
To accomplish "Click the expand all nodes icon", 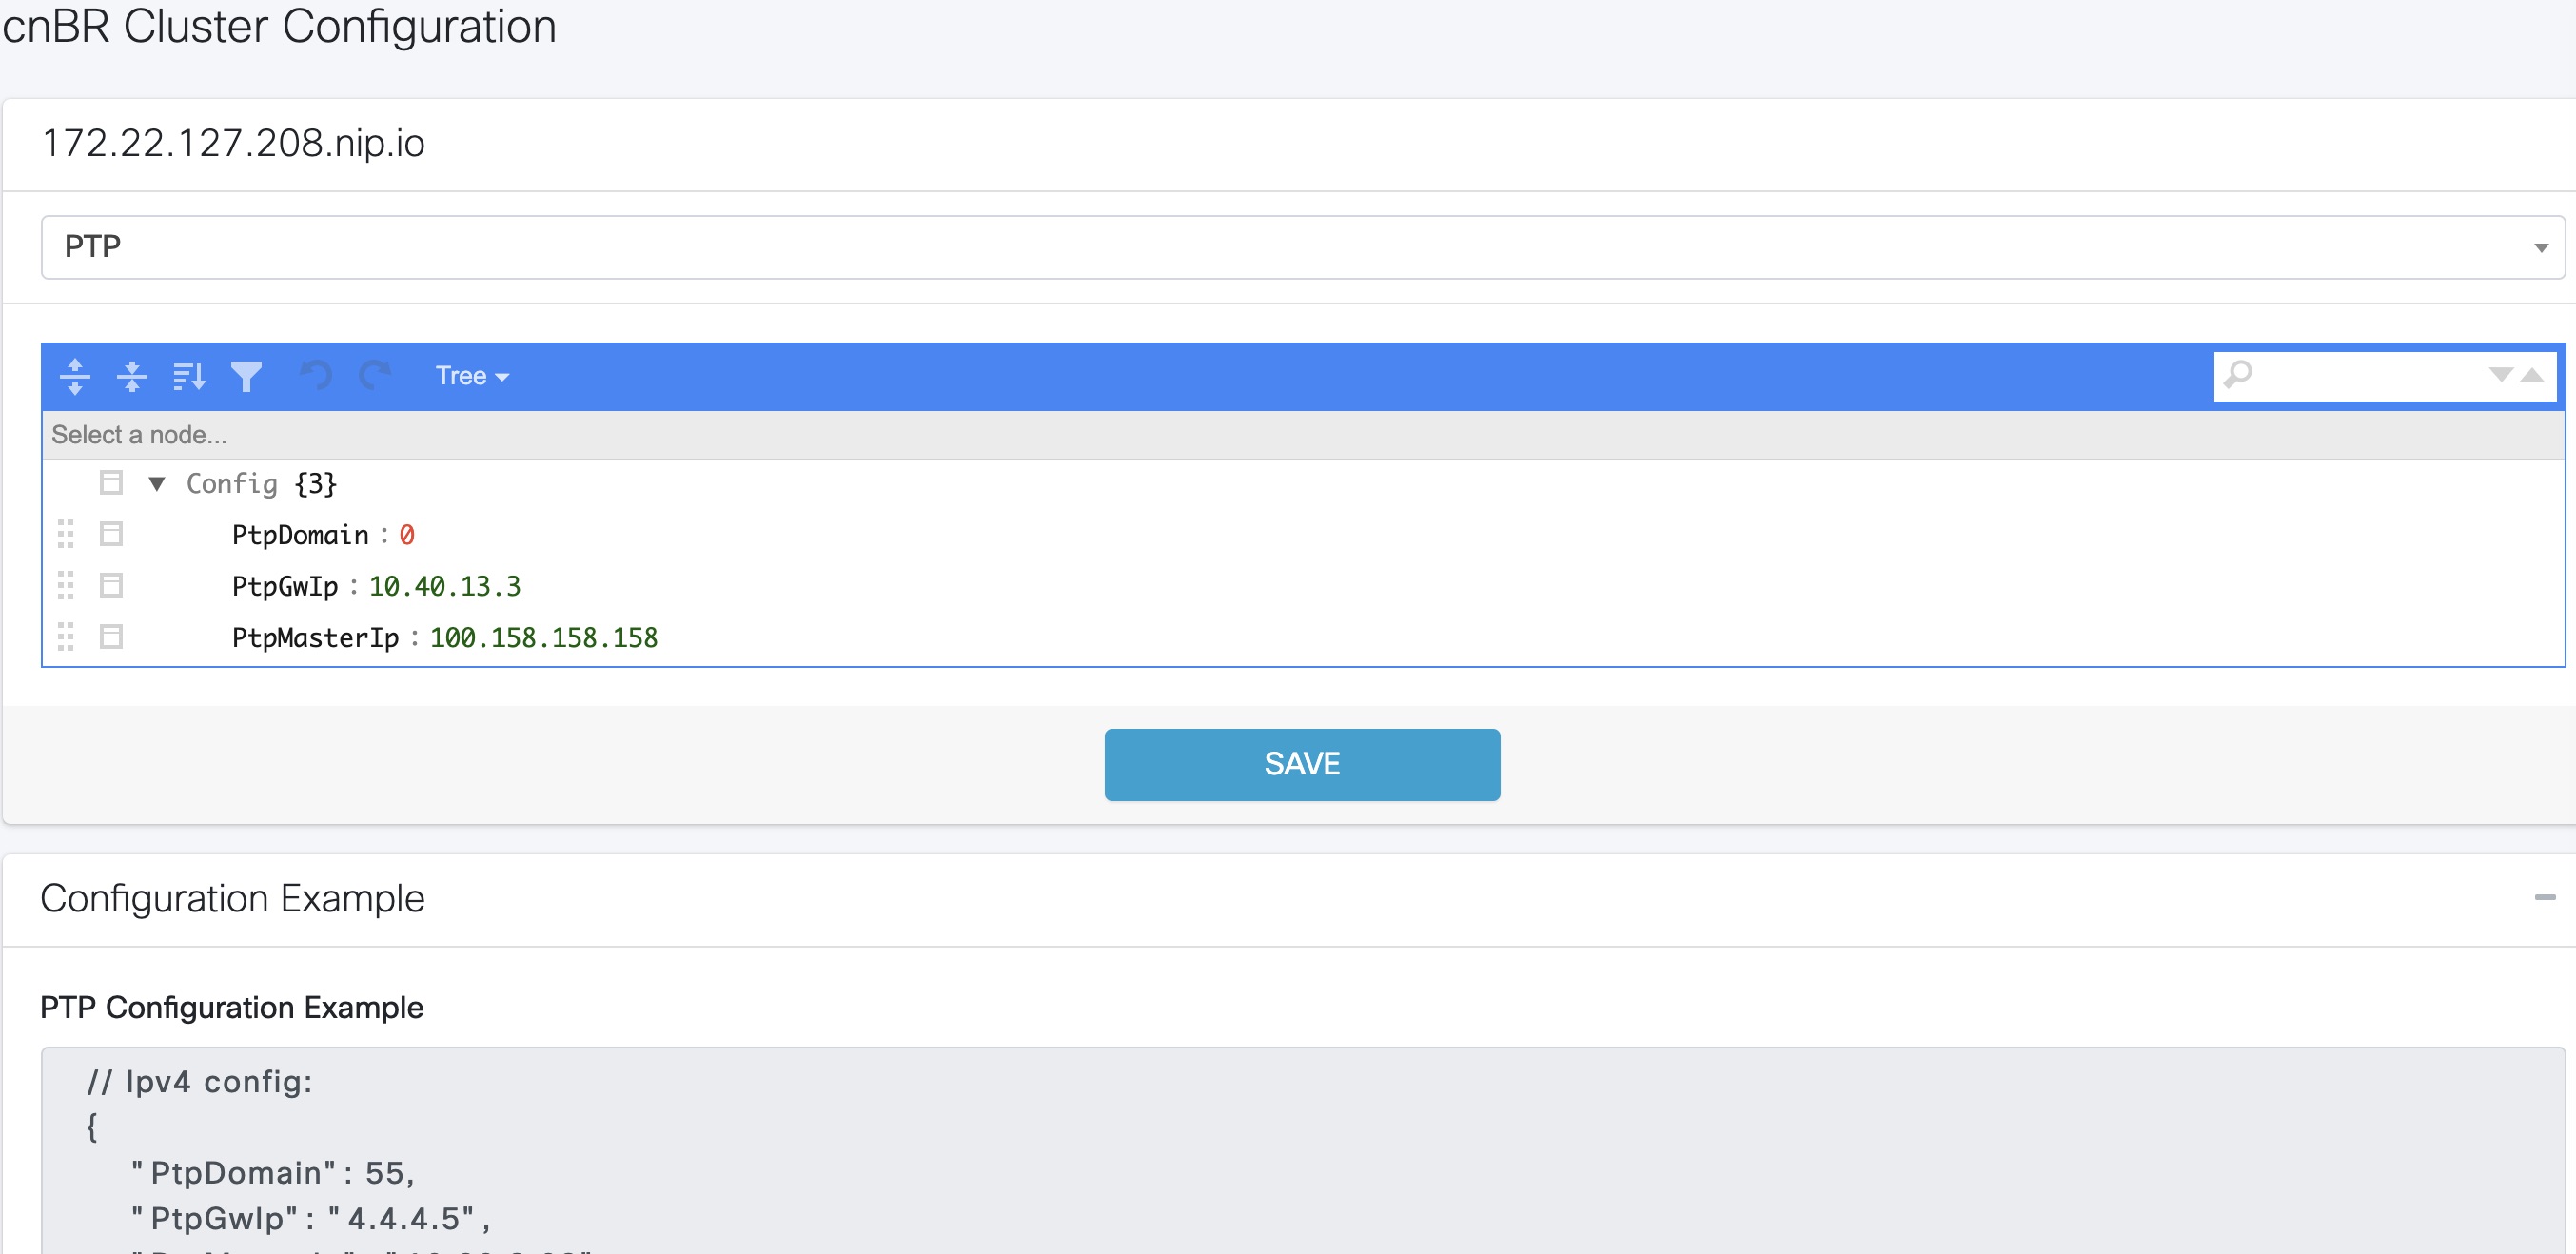I will coord(75,375).
